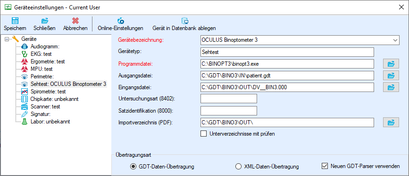Screen dimensions: 409x176
Task: Click the wrench icon beside Geräte
Action: 16,39
